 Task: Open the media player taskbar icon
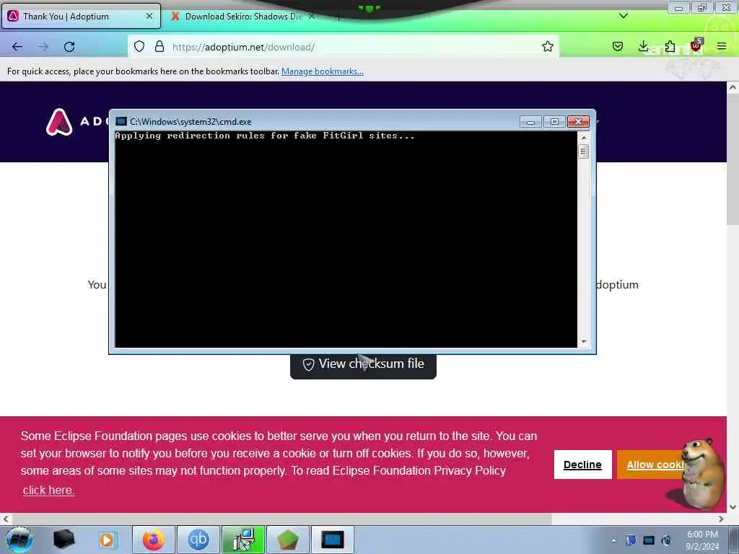[107, 540]
